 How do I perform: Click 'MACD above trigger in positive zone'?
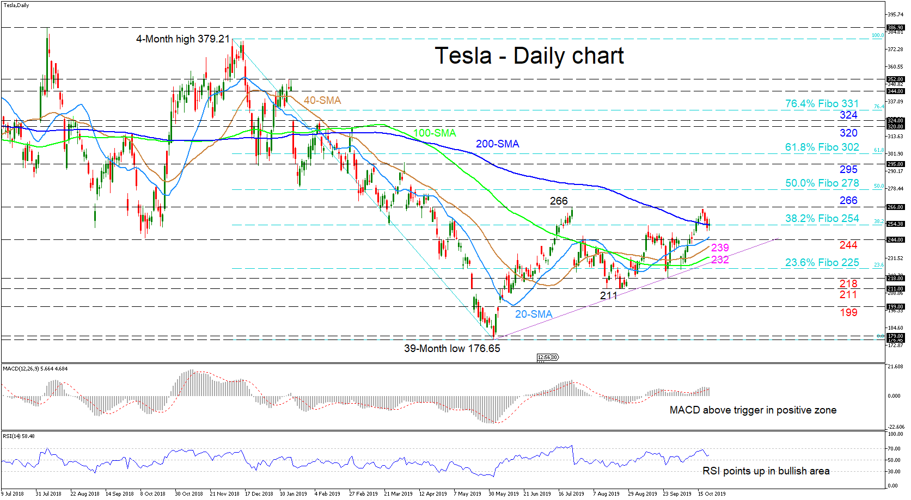pyautogui.click(x=753, y=410)
